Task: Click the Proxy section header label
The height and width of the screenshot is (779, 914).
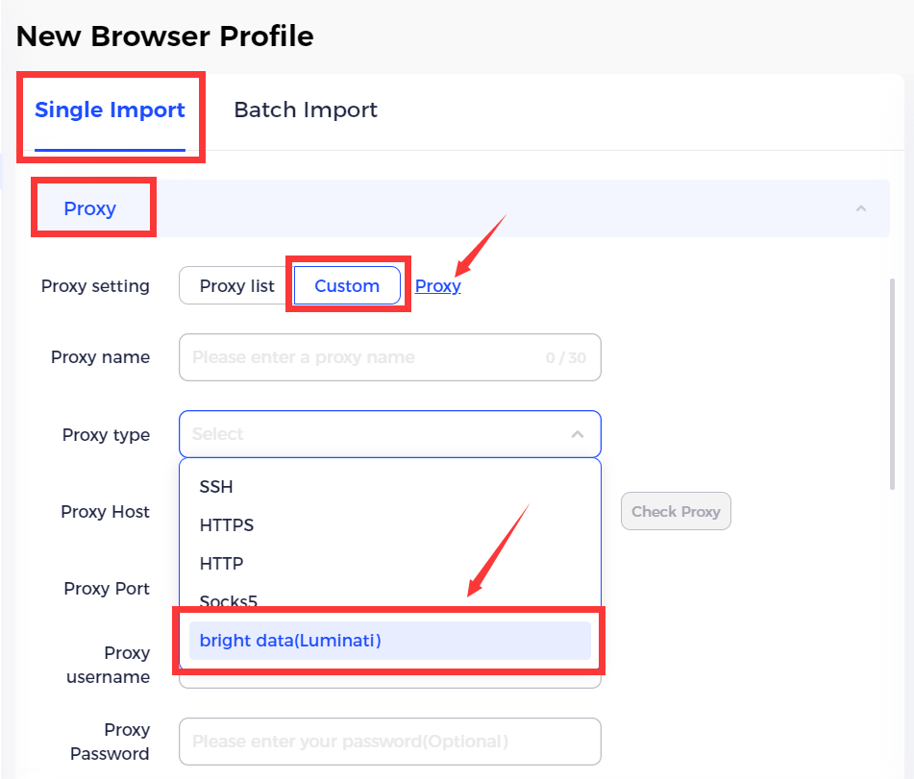Action: pyautogui.click(x=89, y=207)
